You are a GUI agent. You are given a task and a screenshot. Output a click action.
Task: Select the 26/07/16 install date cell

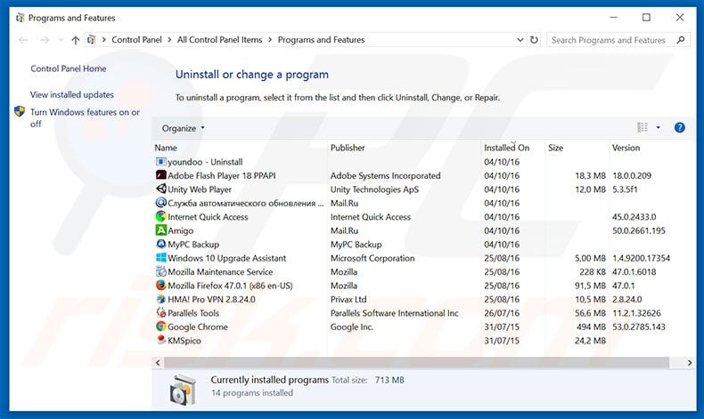coord(502,313)
